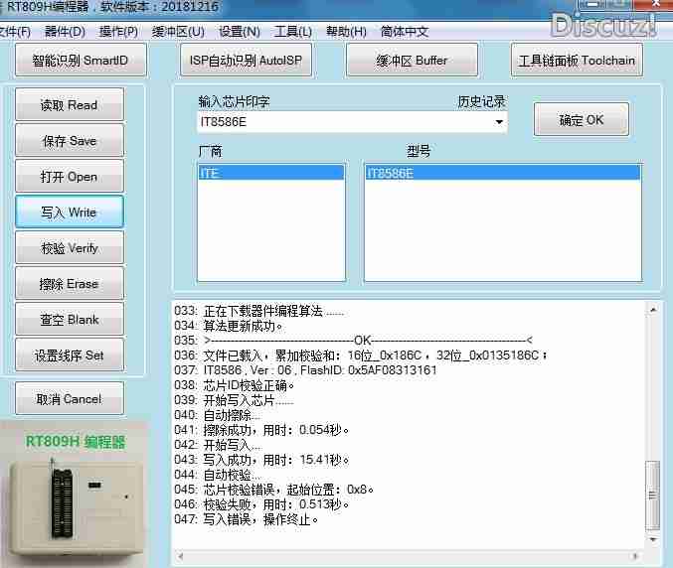Click the 设置线序 Set button

coord(70,355)
